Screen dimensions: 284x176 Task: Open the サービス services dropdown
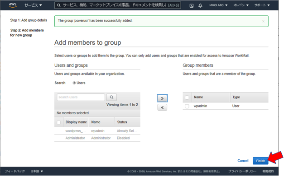33,5
